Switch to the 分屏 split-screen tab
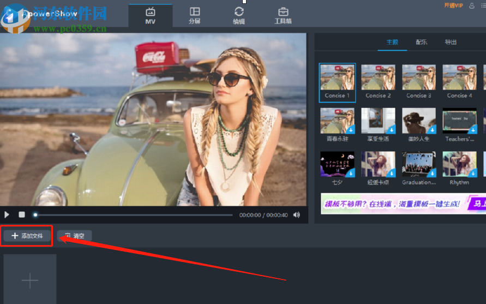 point(195,16)
